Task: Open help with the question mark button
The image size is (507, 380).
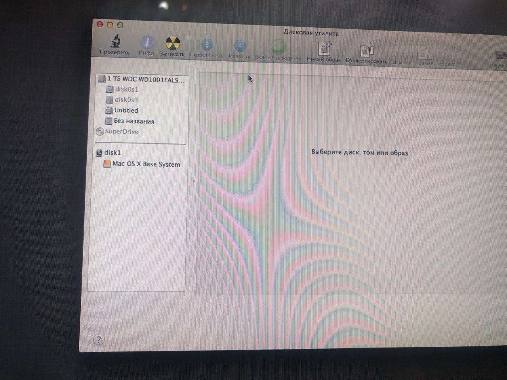Action: 99,340
